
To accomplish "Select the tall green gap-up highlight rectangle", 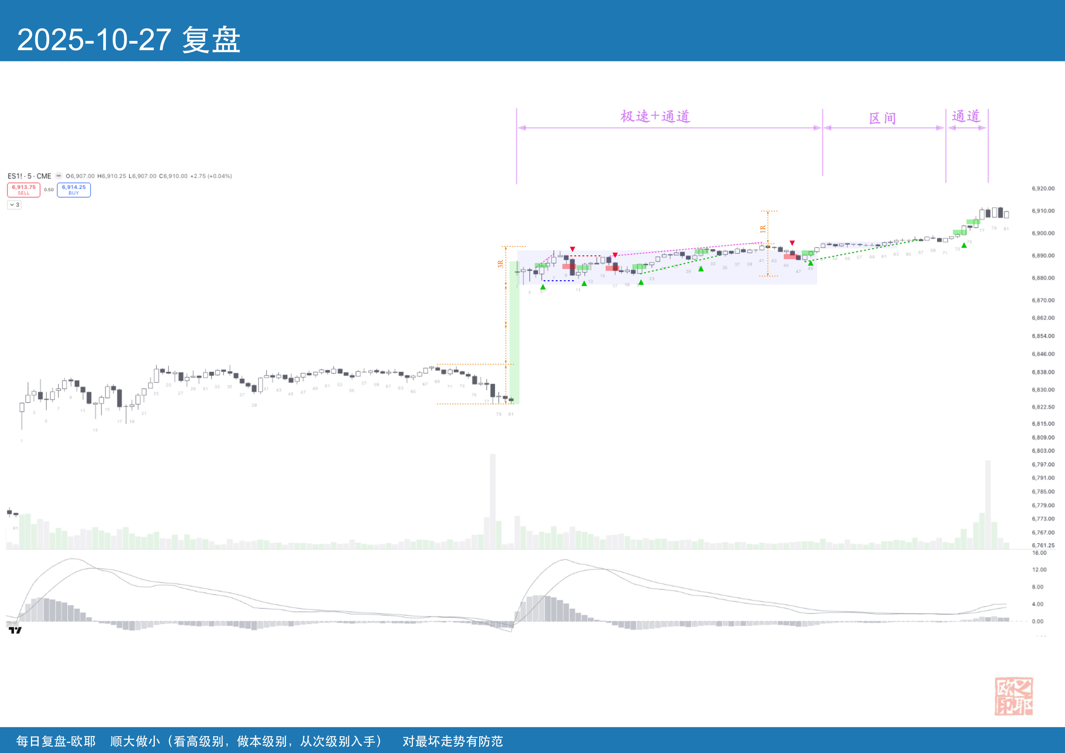I will pos(514,332).
